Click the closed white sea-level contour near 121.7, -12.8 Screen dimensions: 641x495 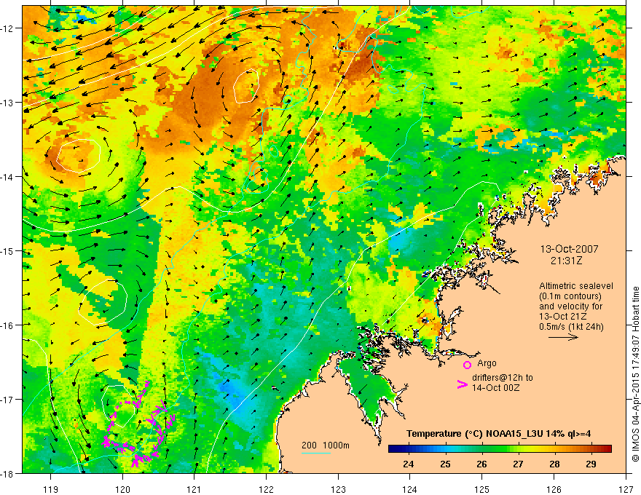coord(246,86)
